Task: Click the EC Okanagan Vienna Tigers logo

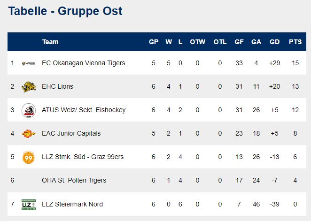Action: click(x=29, y=63)
